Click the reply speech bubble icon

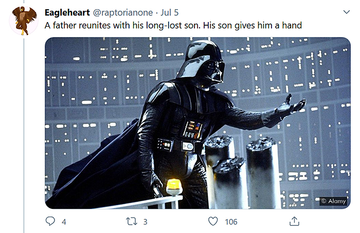(x=50, y=221)
